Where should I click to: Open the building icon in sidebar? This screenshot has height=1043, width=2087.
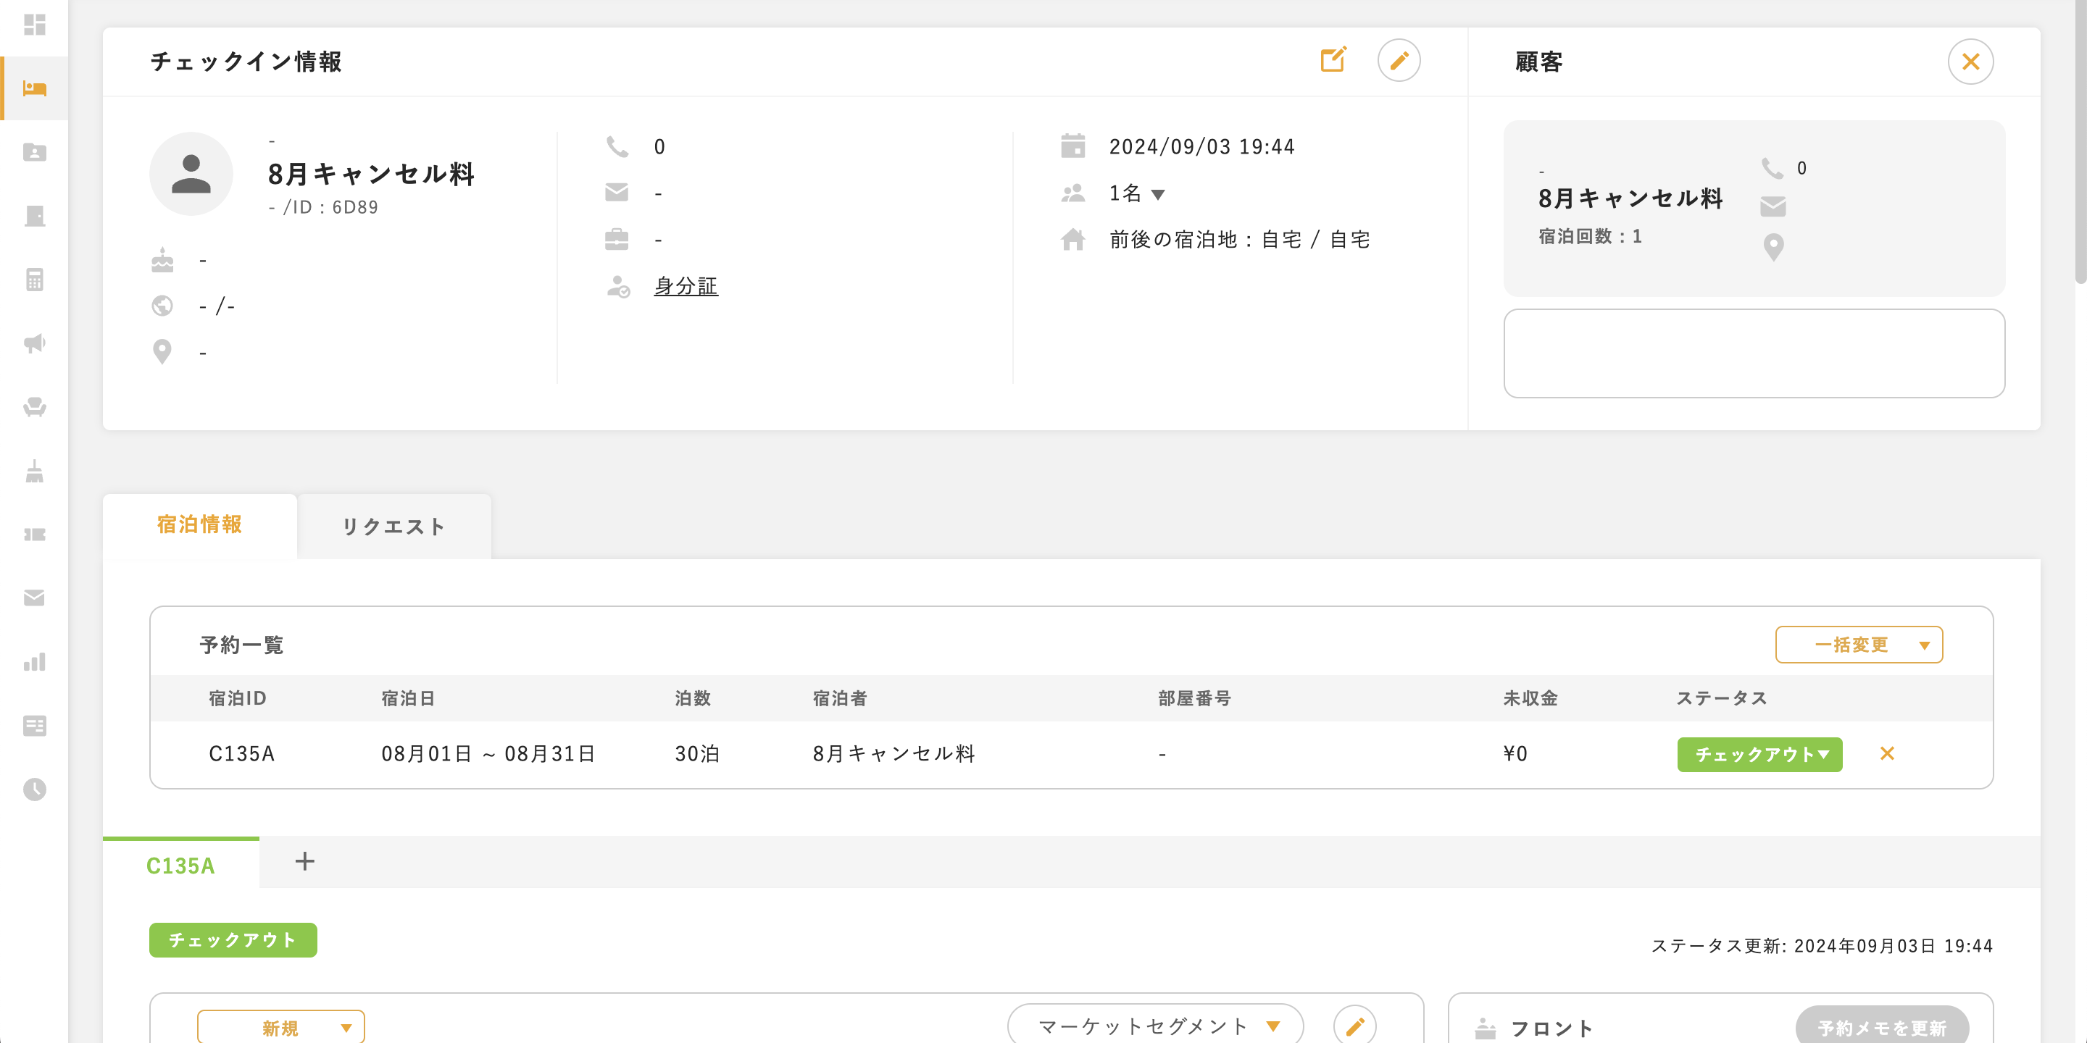[34, 217]
